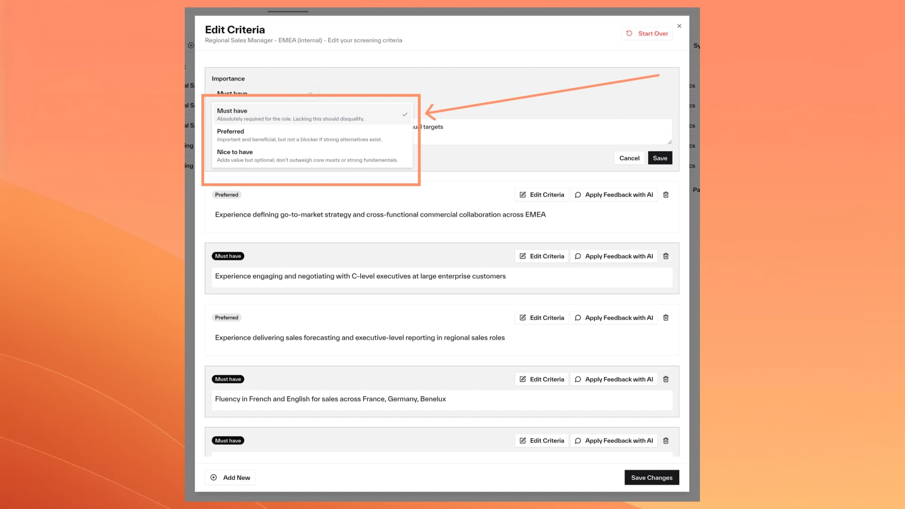
Task: Click the Start Over refresh icon
Action: click(x=629, y=33)
